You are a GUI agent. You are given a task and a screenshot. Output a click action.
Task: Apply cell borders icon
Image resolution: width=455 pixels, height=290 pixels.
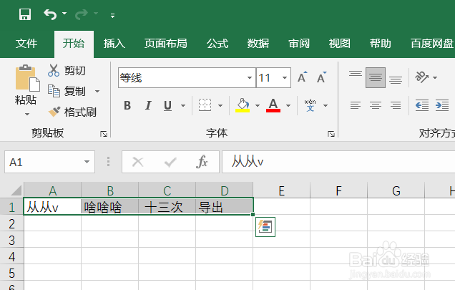(205, 105)
